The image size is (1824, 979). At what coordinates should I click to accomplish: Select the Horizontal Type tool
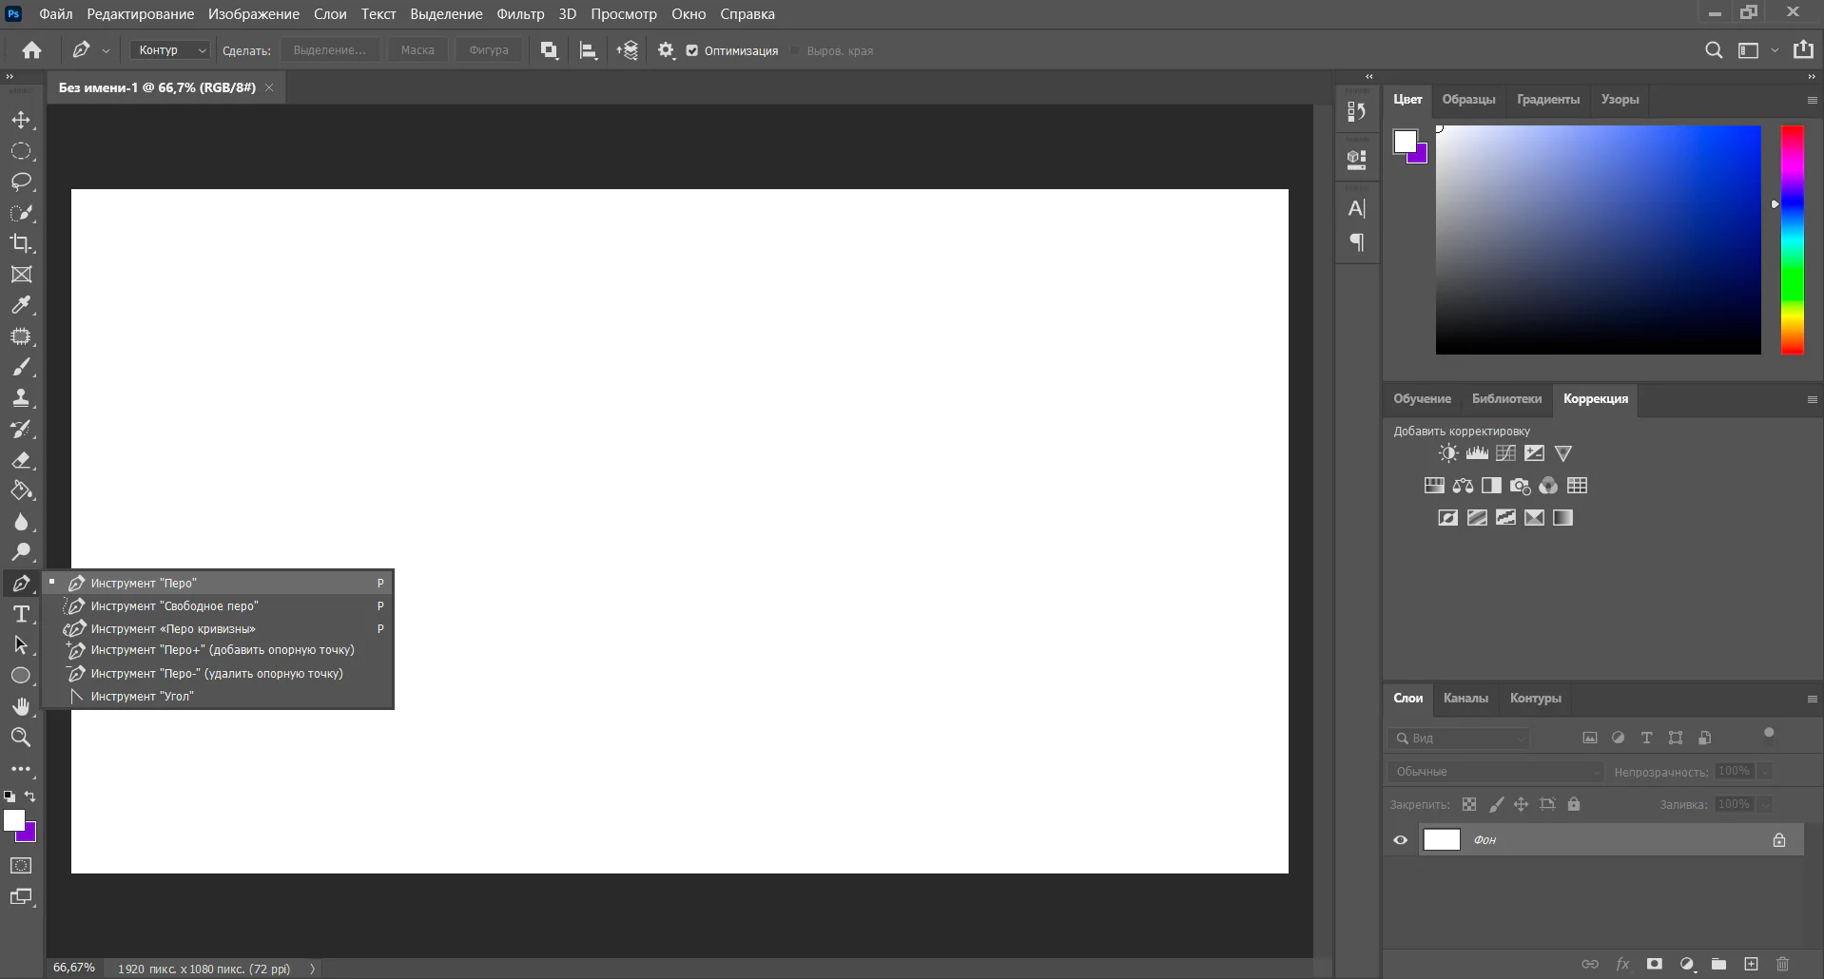point(21,615)
